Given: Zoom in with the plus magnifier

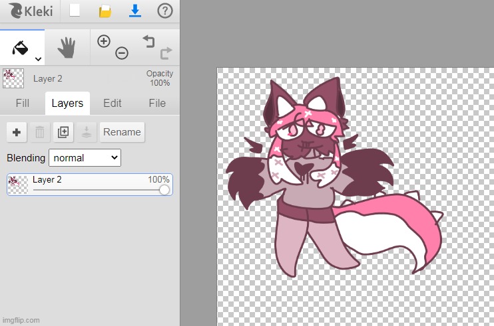Looking at the screenshot, I should click(103, 41).
